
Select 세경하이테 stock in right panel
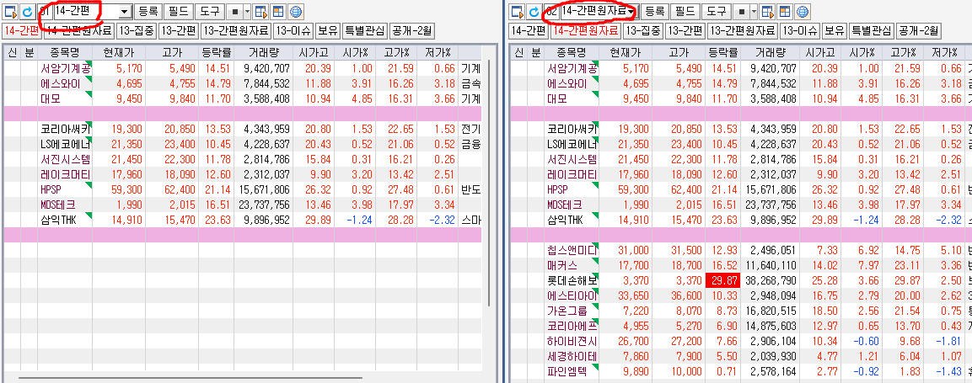click(571, 356)
